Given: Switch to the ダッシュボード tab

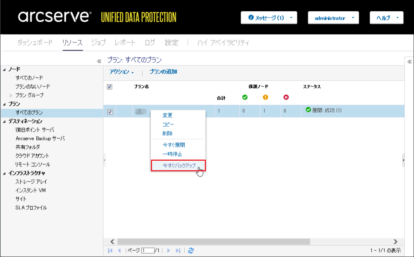Looking at the screenshot, I should [35, 42].
